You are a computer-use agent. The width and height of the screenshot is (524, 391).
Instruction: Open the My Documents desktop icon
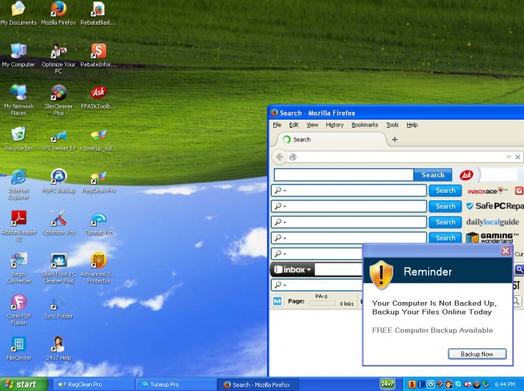pyautogui.click(x=19, y=13)
